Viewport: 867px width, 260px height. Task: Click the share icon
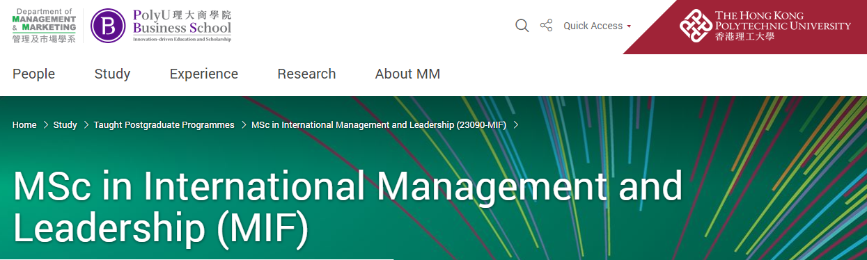pos(546,26)
